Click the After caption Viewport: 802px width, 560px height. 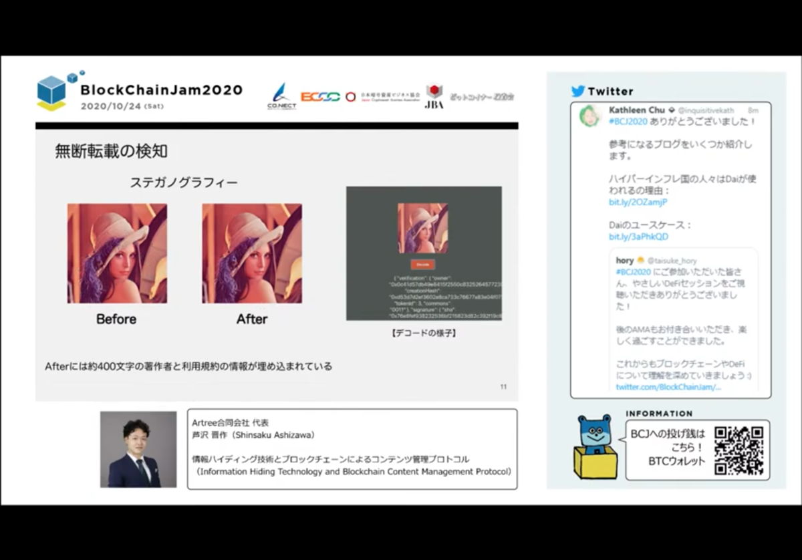point(252,319)
